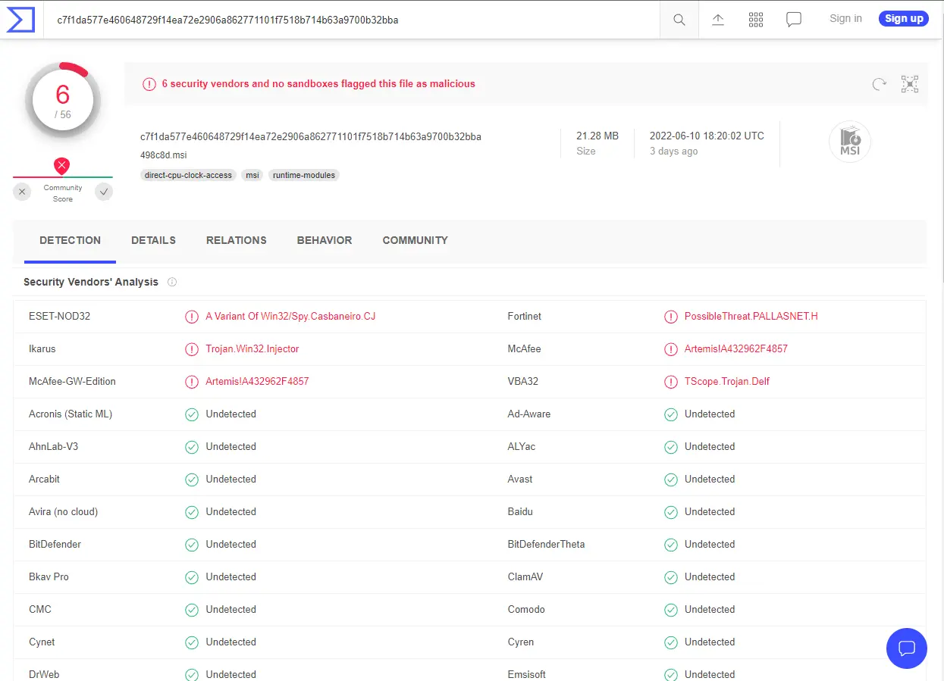Click the reanalyze refresh icon
This screenshot has width=944, height=681.
tap(879, 84)
